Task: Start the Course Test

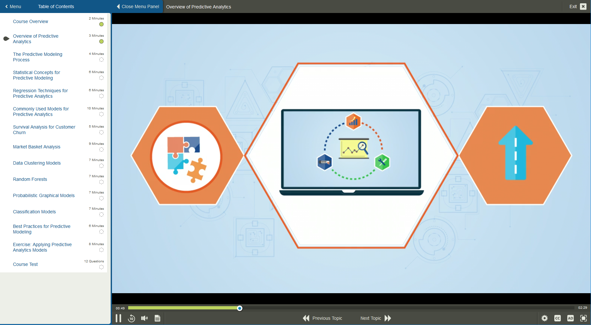Action: click(x=25, y=264)
